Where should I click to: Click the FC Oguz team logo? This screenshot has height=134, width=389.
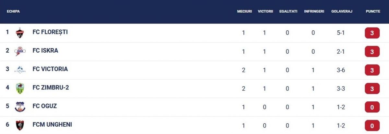point(20,107)
